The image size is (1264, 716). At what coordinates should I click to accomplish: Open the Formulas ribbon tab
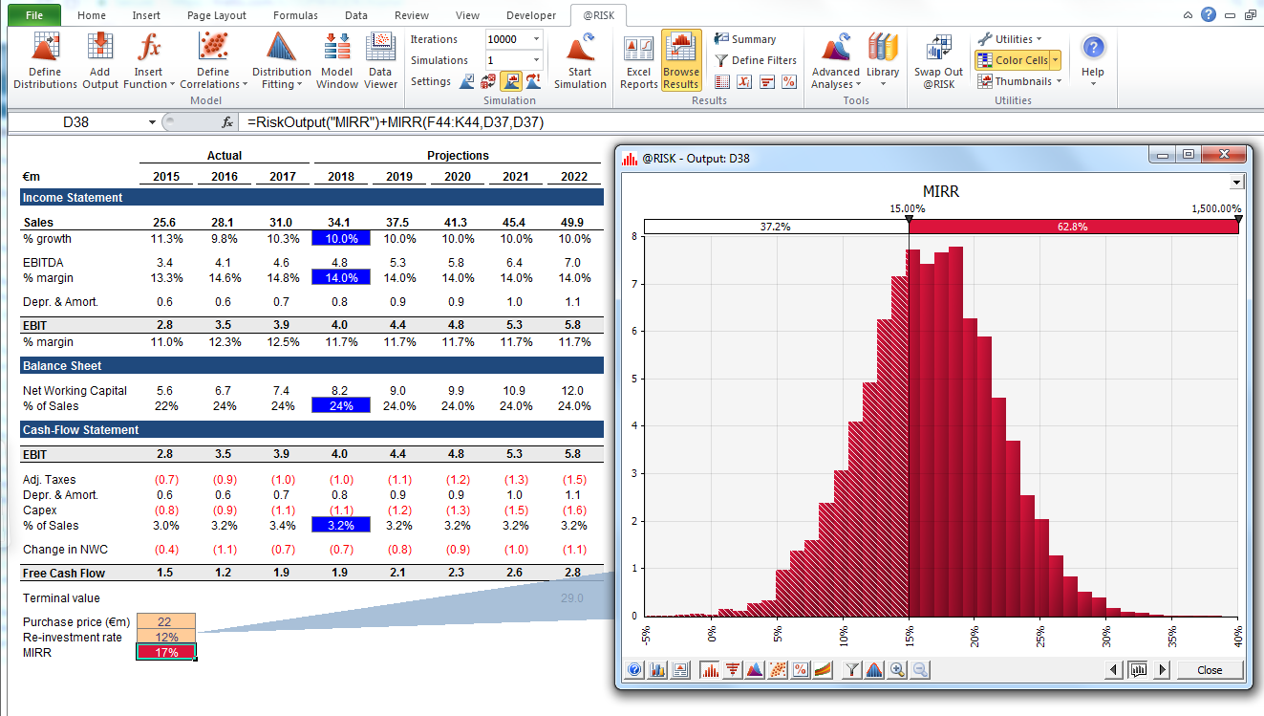pyautogui.click(x=295, y=15)
